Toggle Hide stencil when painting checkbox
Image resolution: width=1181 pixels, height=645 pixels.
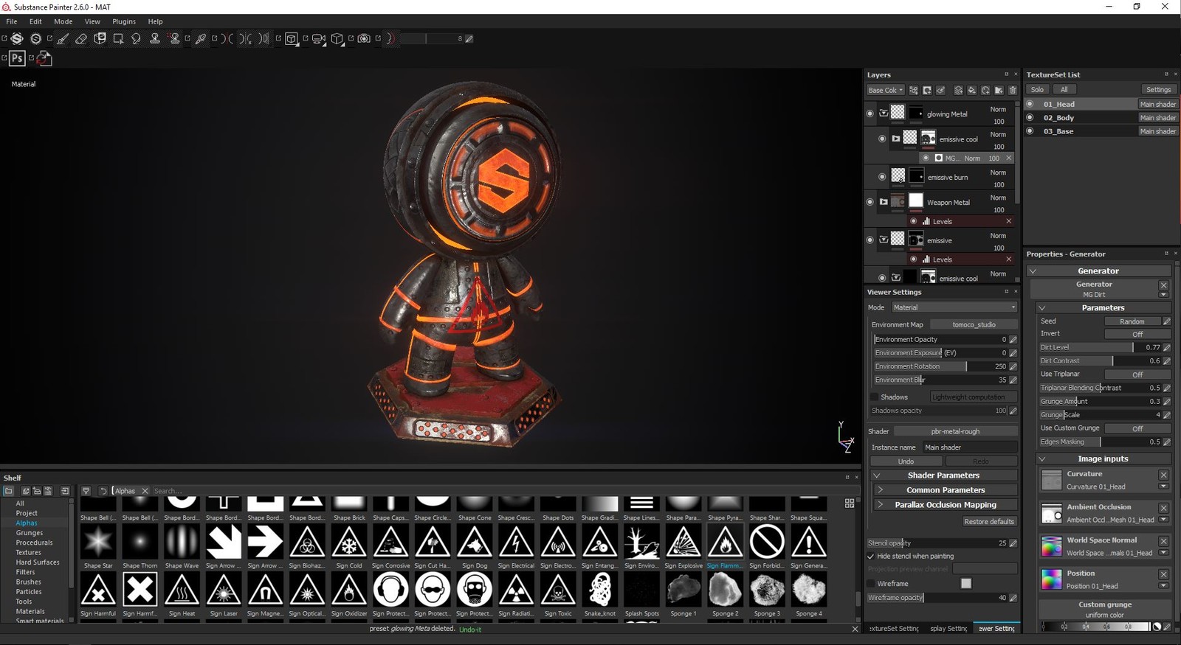[x=871, y=557]
